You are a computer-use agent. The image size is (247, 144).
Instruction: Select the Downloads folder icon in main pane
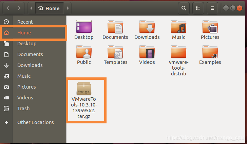147,27
